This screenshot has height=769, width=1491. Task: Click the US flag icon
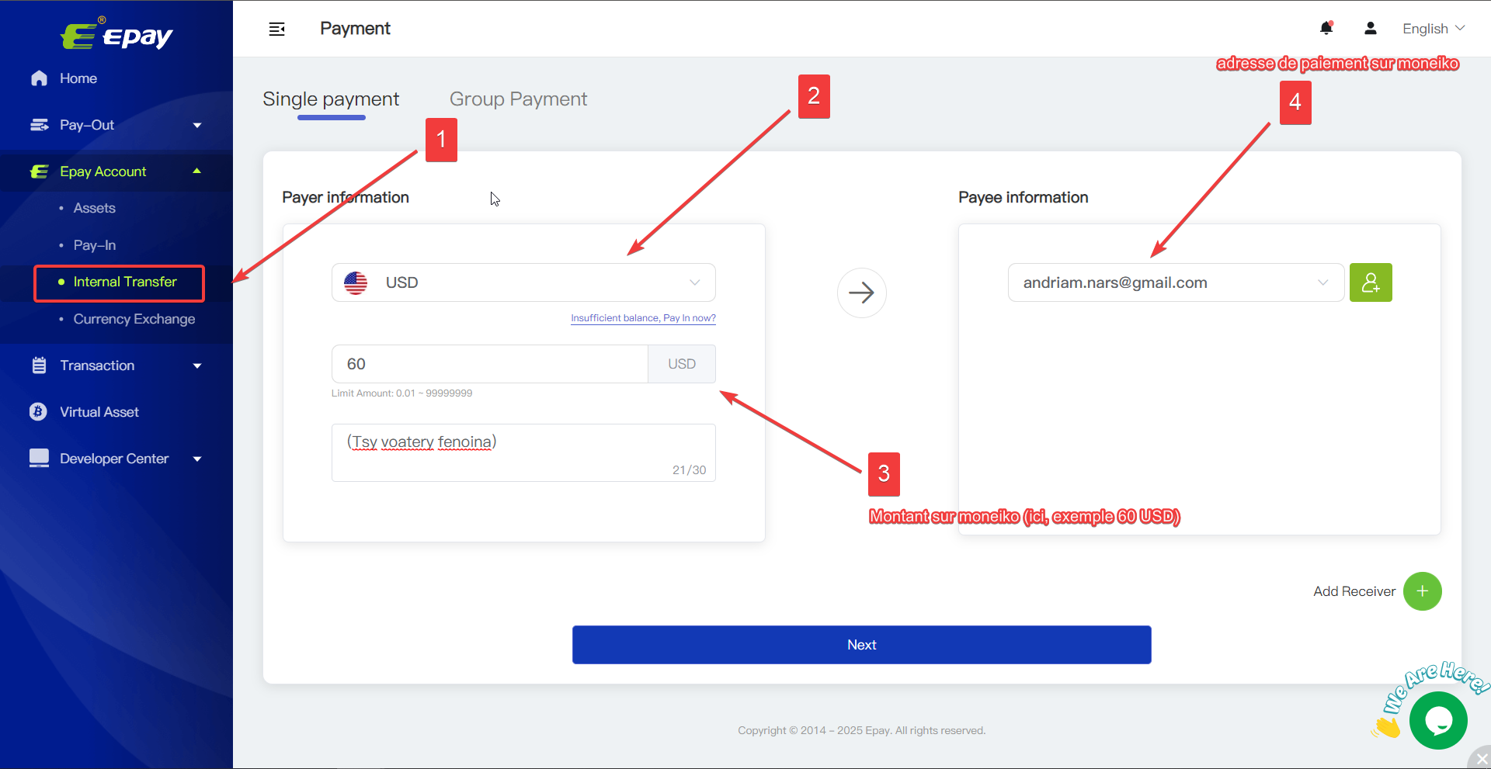[356, 282]
